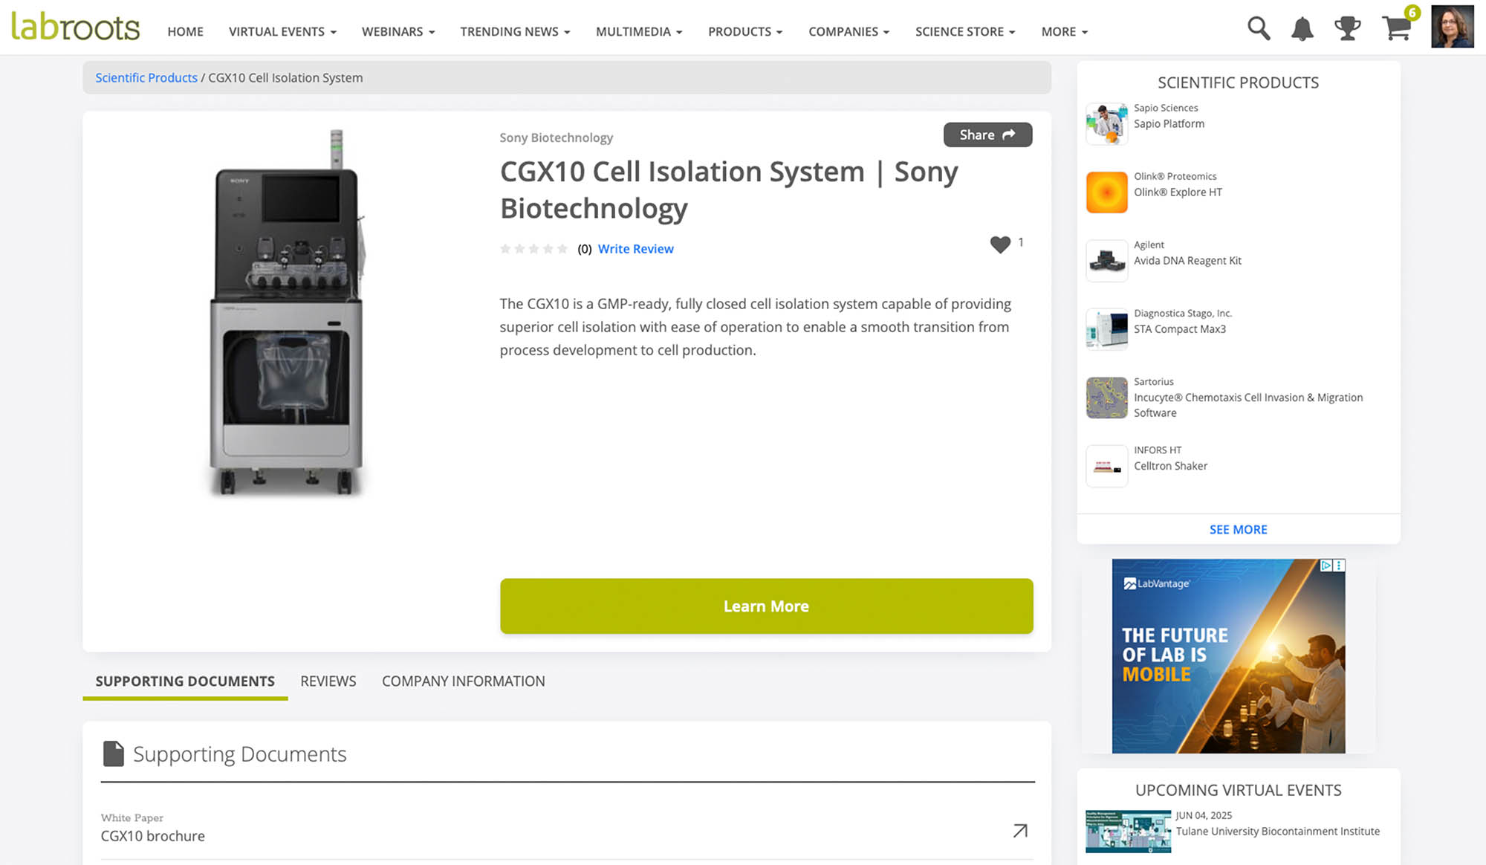Screen dimensions: 1486x865
Task: Open CGX10 brochure external arrow icon
Action: point(1020,831)
